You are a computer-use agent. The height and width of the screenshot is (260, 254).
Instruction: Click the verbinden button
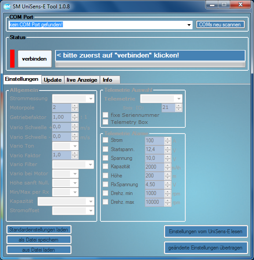(35, 59)
